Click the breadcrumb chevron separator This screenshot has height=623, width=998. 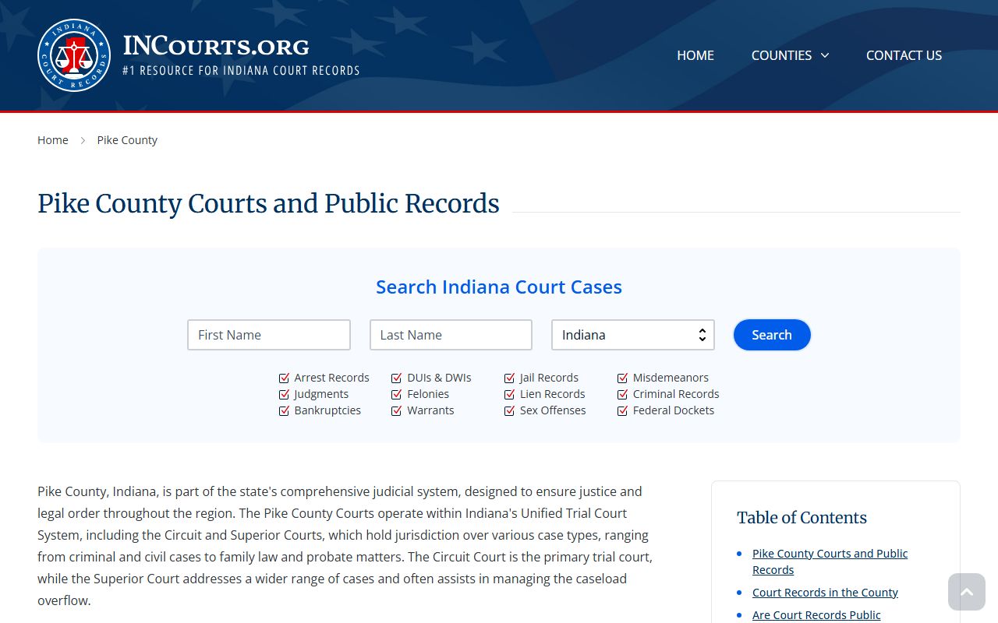[x=83, y=140]
